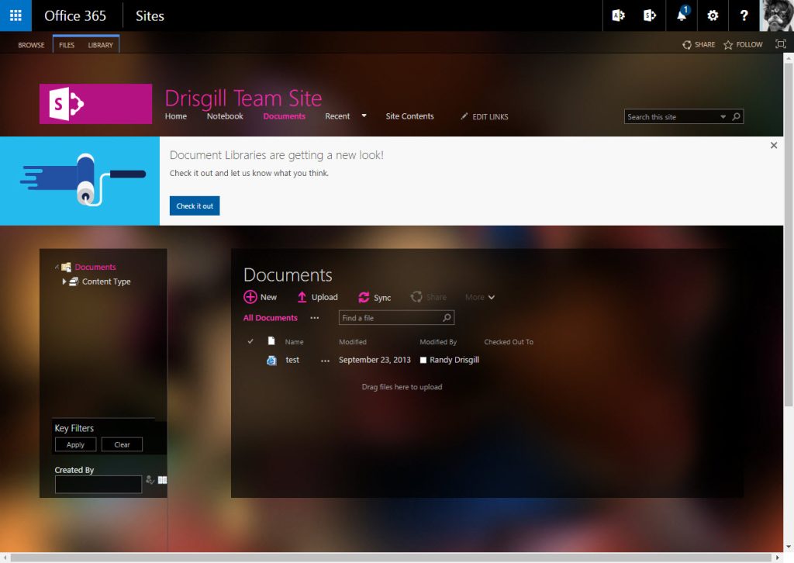The height and width of the screenshot is (563, 794).
Task: Click the SharePoint site logo
Action: click(x=95, y=104)
